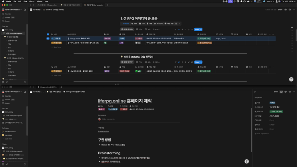Open the Help menu in the menu bar
The height and width of the screenshot is (167, 297).
click(x=46, y=1)
